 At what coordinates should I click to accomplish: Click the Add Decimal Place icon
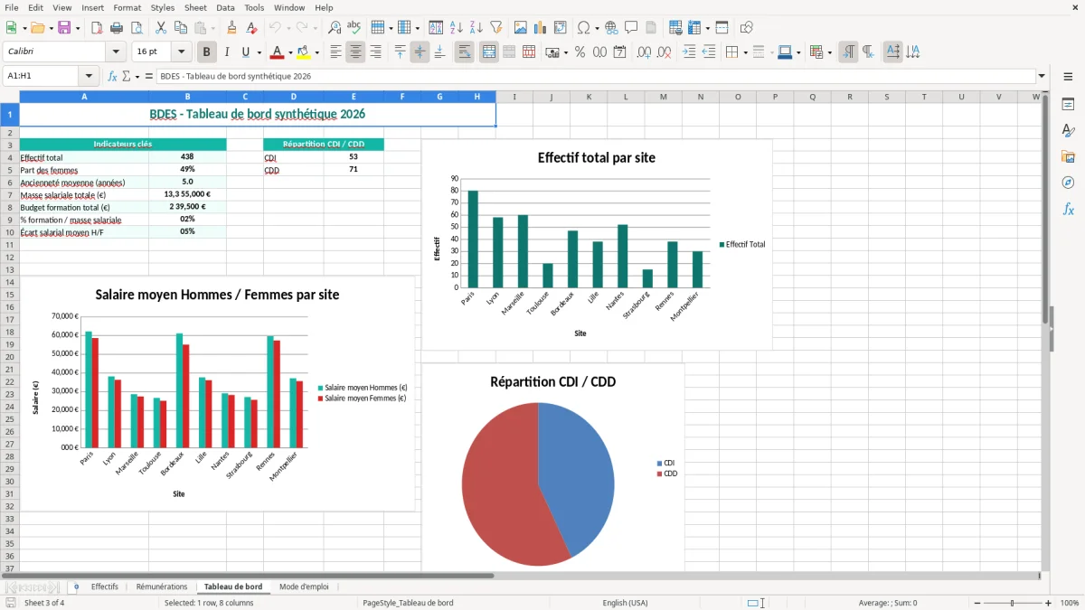(x=645, y=52)
